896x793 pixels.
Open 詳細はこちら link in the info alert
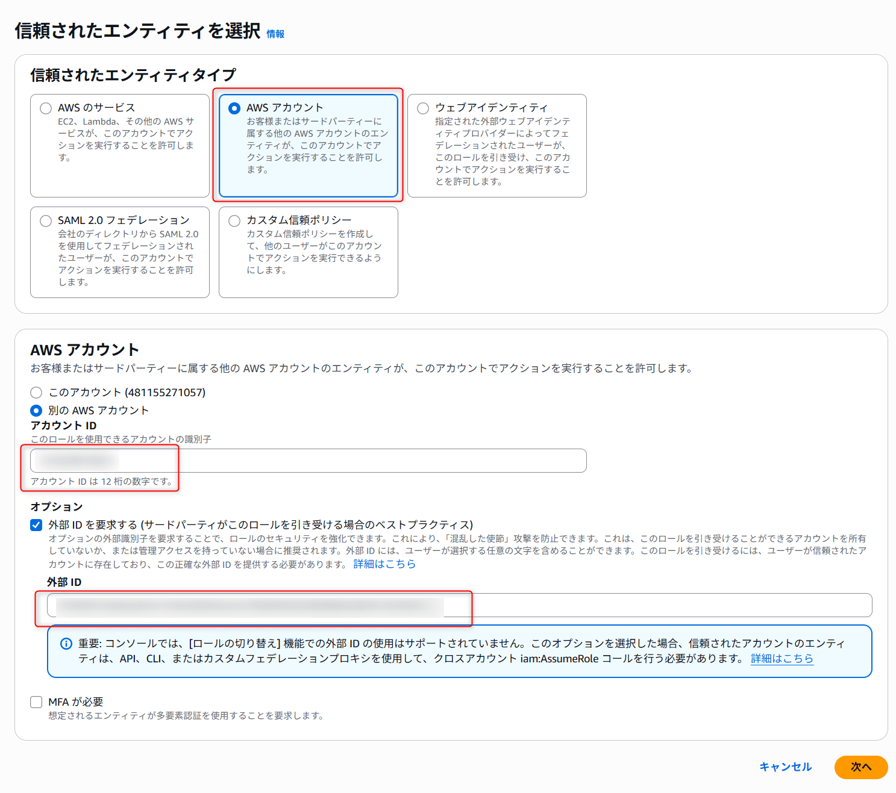pos(782,659)
